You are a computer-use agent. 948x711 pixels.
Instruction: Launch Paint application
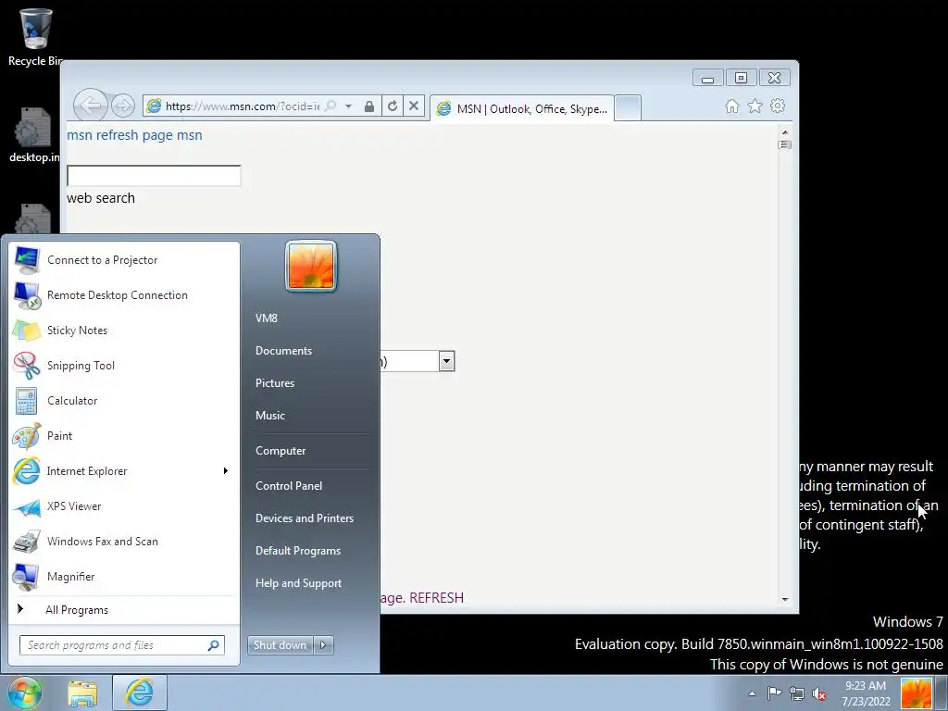click(124, 436)
